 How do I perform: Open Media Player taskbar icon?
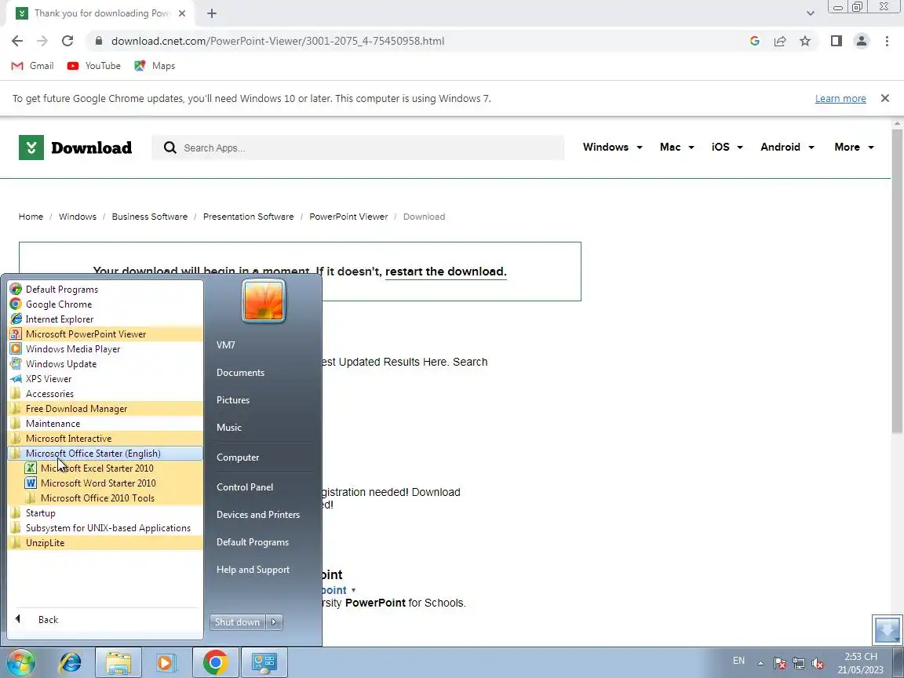coord(165,662)
